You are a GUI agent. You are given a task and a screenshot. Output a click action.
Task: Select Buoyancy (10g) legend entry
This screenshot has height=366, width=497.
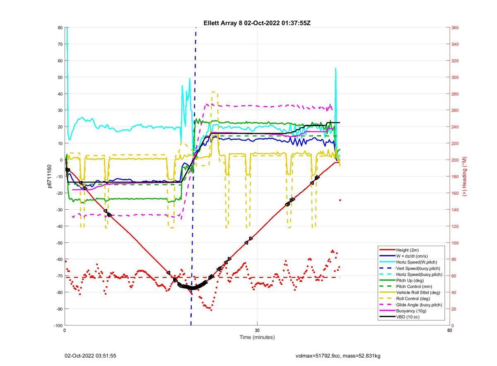411,311
